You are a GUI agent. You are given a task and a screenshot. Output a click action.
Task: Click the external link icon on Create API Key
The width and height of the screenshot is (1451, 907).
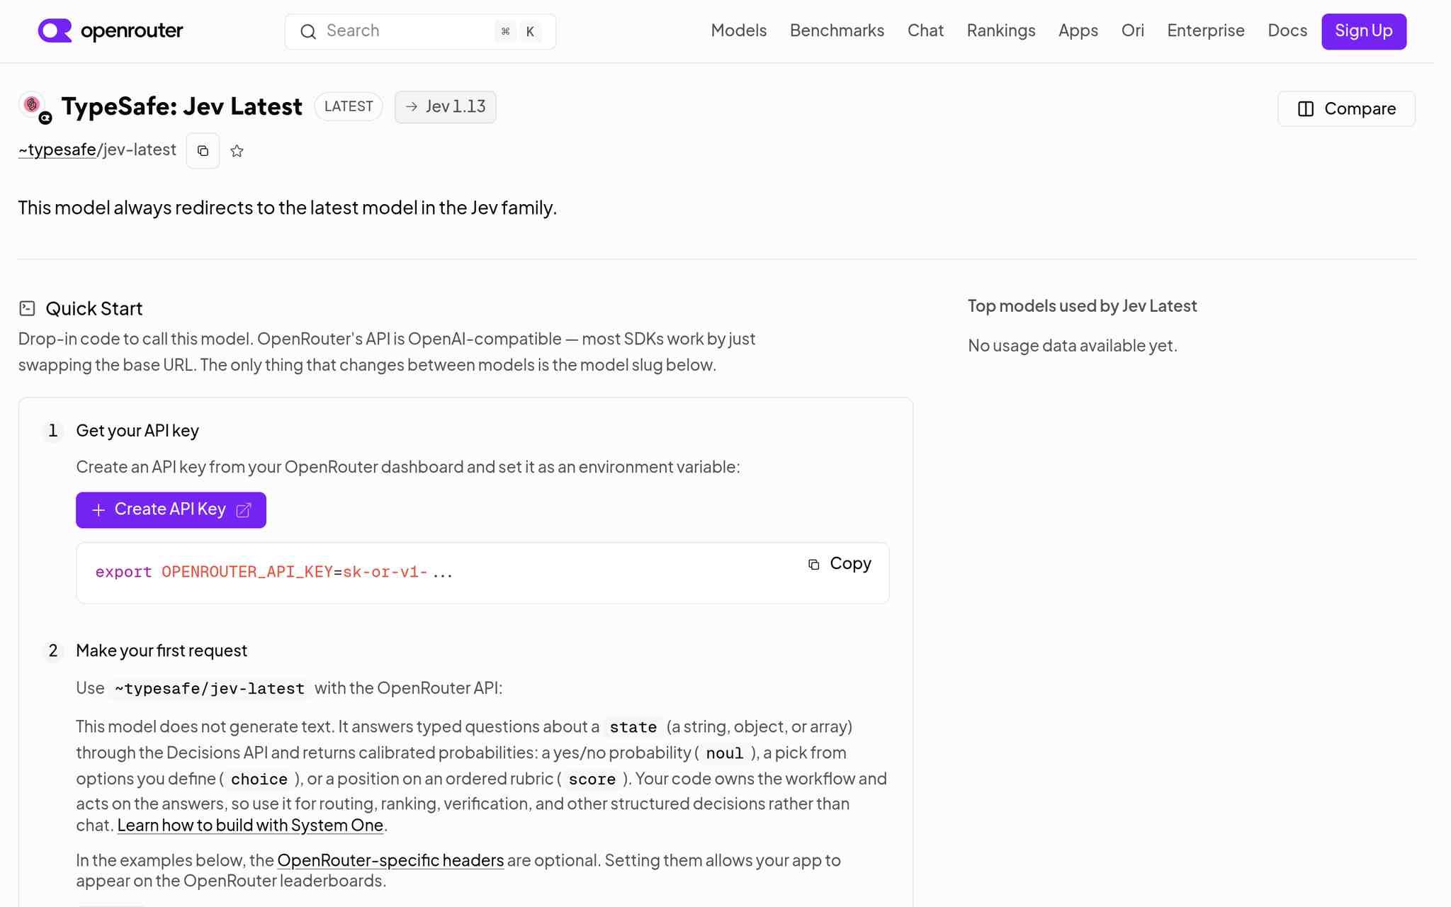click(x=243, y=510)
